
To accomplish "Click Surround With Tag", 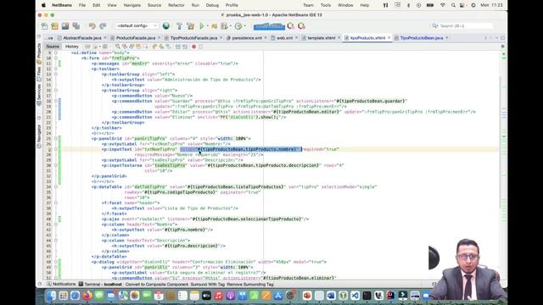I will click(x=208, y=285).
